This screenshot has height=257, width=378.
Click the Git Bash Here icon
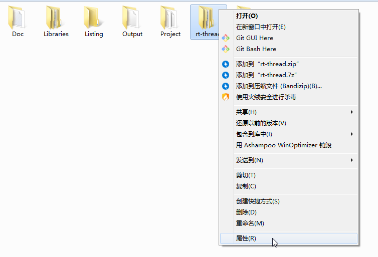coord(226,49)
